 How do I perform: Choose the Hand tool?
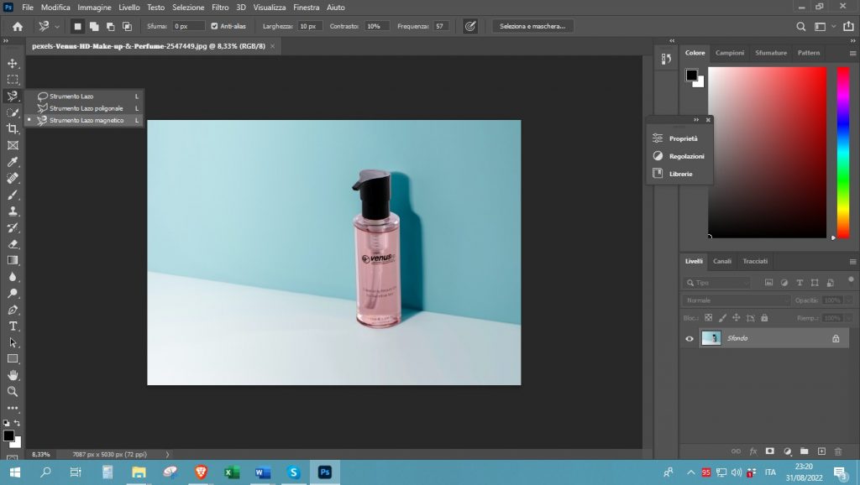13,375
